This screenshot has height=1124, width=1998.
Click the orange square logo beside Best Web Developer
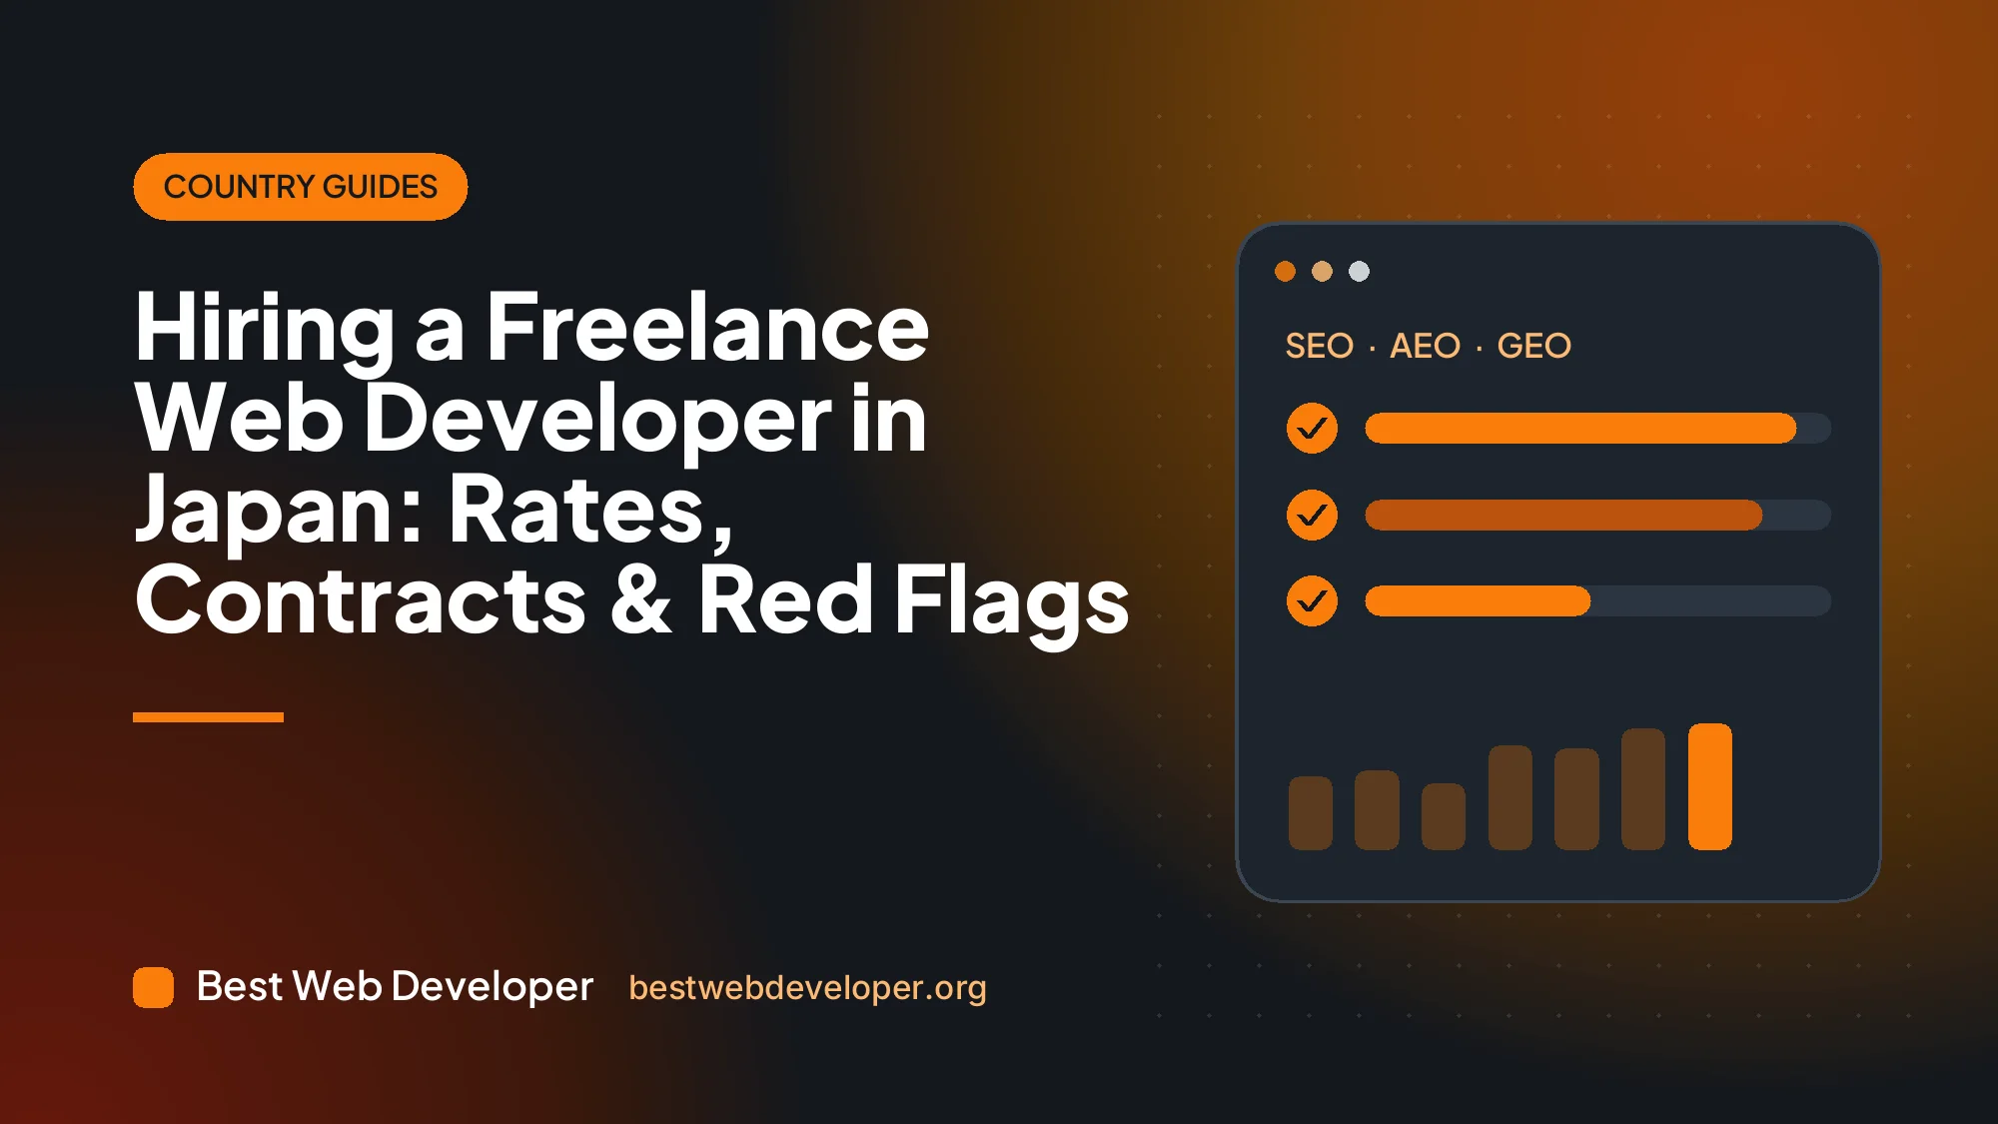coord(153,987)
